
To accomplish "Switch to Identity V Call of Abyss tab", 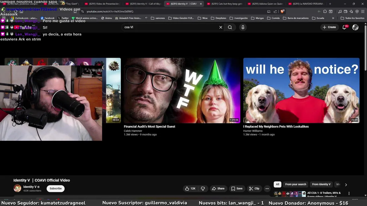I will coord(143,4).
